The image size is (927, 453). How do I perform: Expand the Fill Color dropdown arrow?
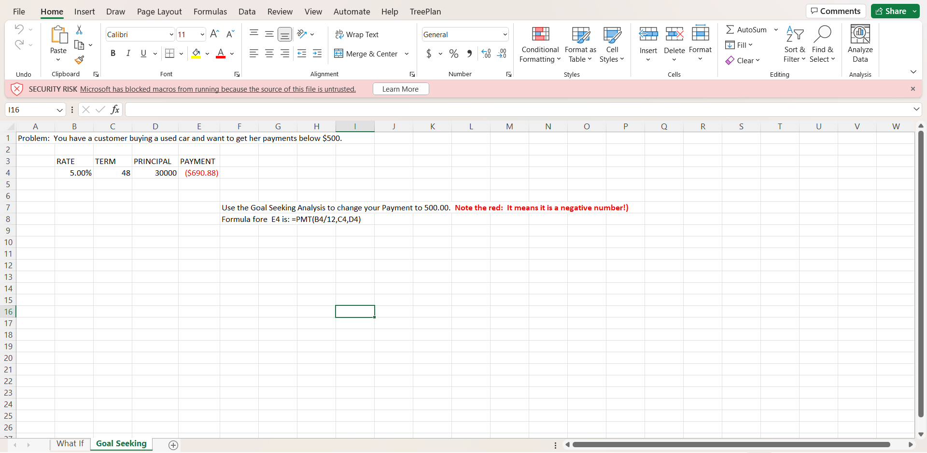(x=208, y=54)
